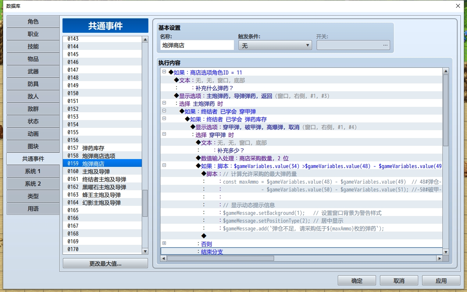Go to the 敌人 tab
The width and height of the screenshot is (467, 292).
click(x=33, y=97)
